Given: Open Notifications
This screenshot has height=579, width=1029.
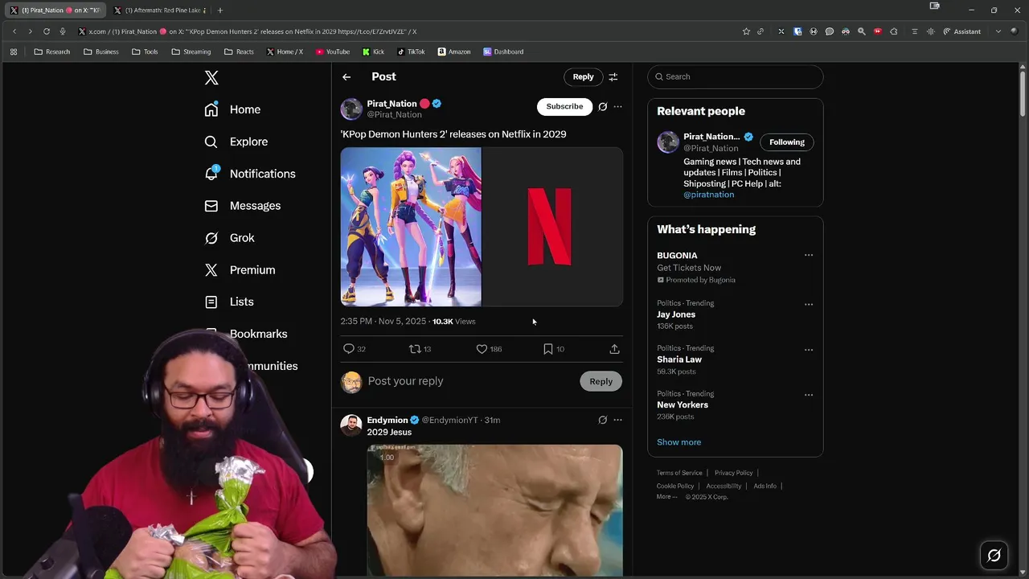Looking at the screenshot, I should click(x=249, y=174).
